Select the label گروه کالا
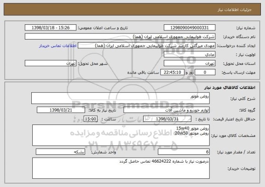This screenshot has width=265, height=187. tap(247, 110)
